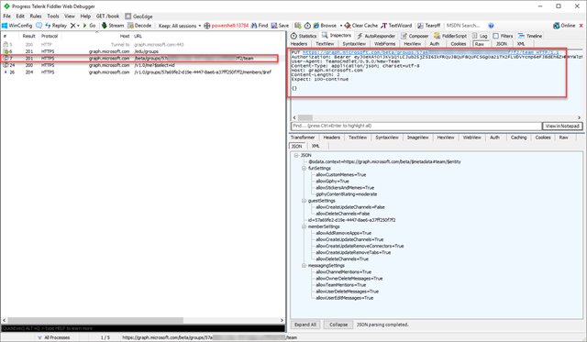Viewport: 587px width, 342px height.
Task: Collapse the JSON root node
Action: pos(296,155)
